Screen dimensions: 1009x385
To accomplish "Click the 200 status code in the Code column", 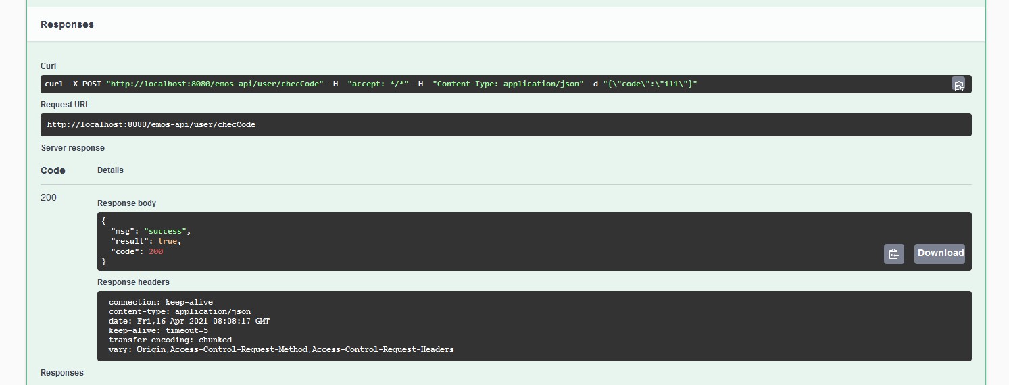I will (x=49, y=197).
